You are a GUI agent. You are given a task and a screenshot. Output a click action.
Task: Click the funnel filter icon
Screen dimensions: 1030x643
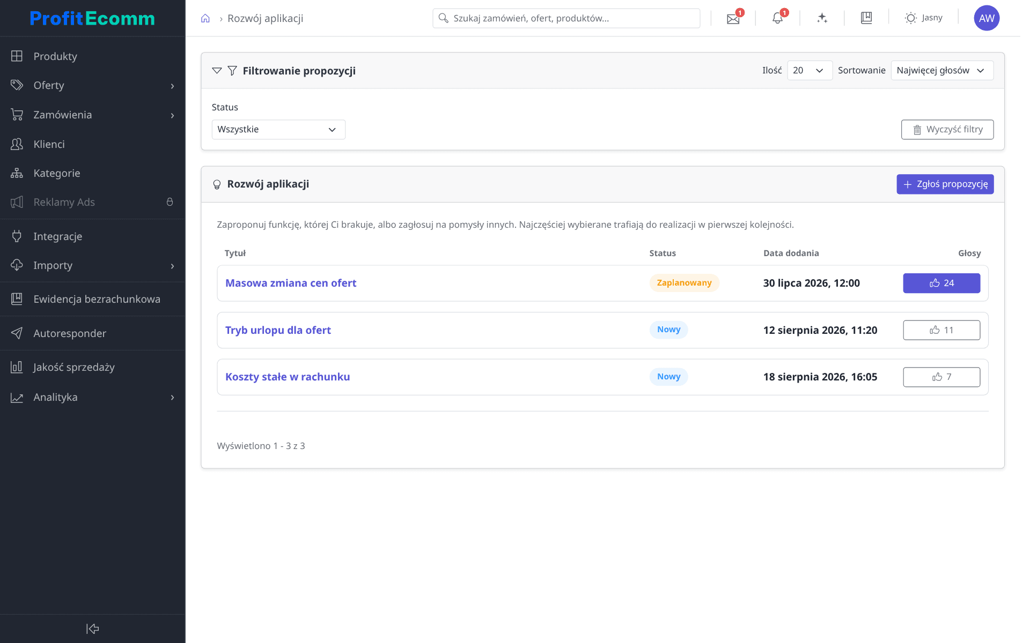232,71
